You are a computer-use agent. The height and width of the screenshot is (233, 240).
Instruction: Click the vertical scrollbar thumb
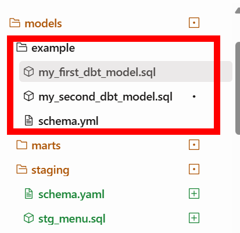[x=238, y=88]
